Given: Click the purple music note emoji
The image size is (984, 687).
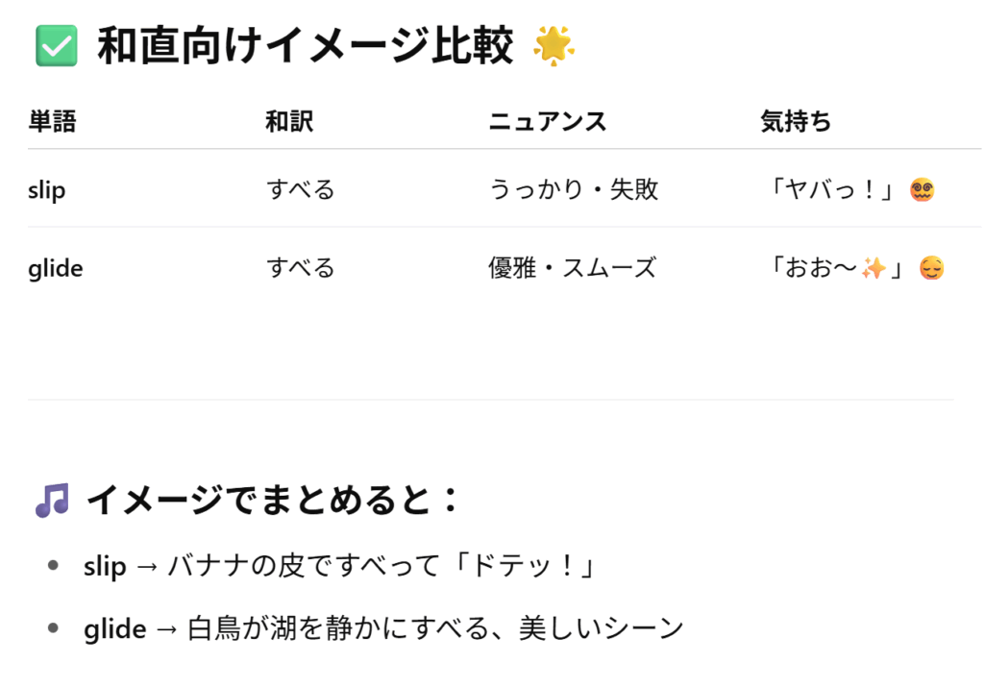Looking at the screenshot, I should tap(52, 500).
